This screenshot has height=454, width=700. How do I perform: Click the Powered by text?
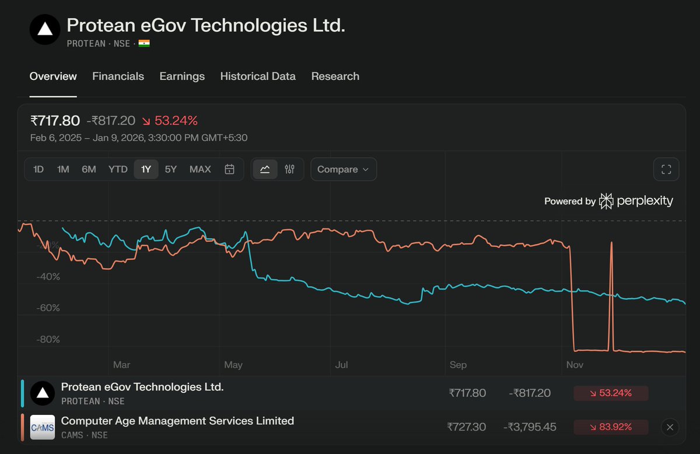tap(570, 201)
